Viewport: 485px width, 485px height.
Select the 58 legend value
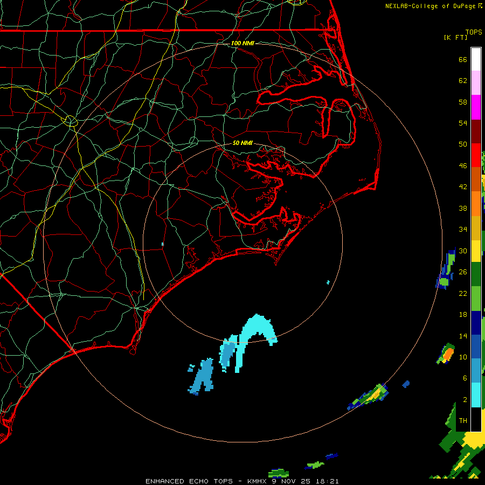[x=463, y=102]
